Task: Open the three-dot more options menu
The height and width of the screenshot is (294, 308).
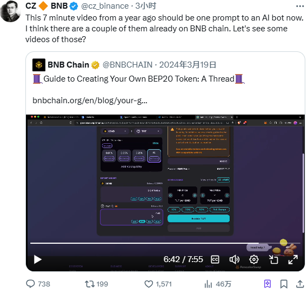Action: tap(300, 6)
